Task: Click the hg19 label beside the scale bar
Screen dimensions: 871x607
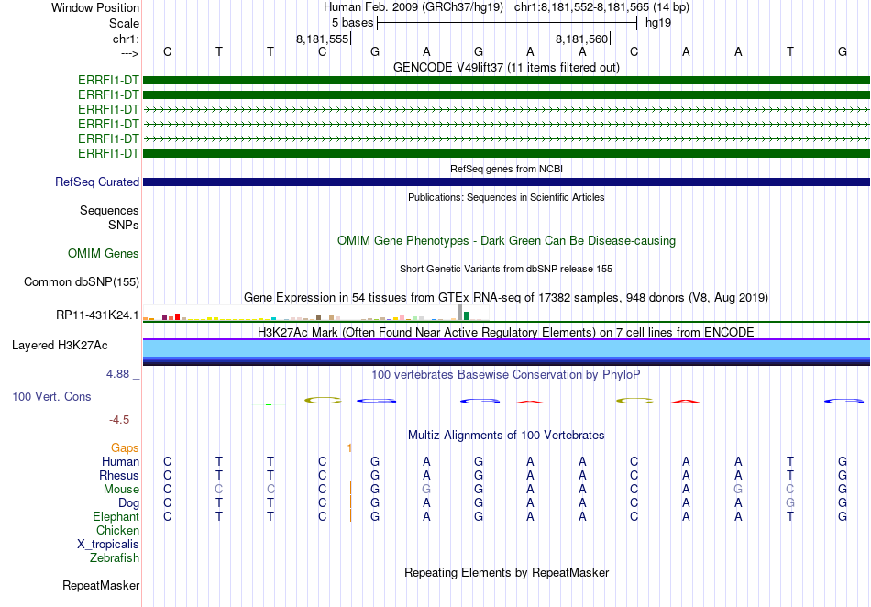Action: (x=658, y=23)
